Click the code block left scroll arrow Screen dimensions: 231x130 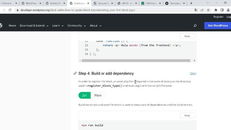click(x=80, y=61)
